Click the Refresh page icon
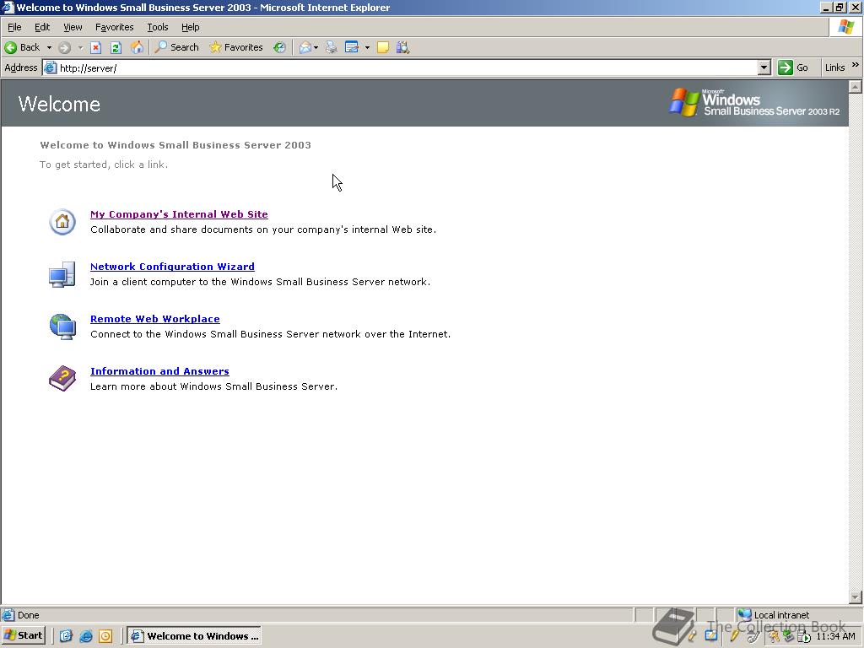864x648 pixels. [116, 47]
